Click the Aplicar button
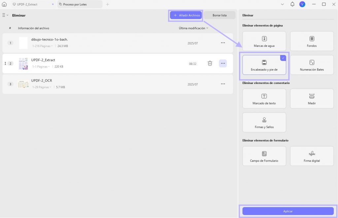 (x=288, y=211)
